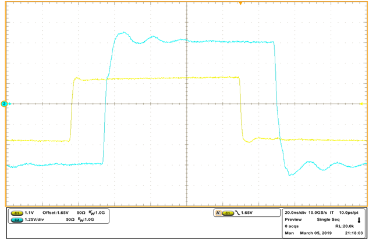Click the Bw:1.0G bandwidth value in C1 row

pos(97,213)
